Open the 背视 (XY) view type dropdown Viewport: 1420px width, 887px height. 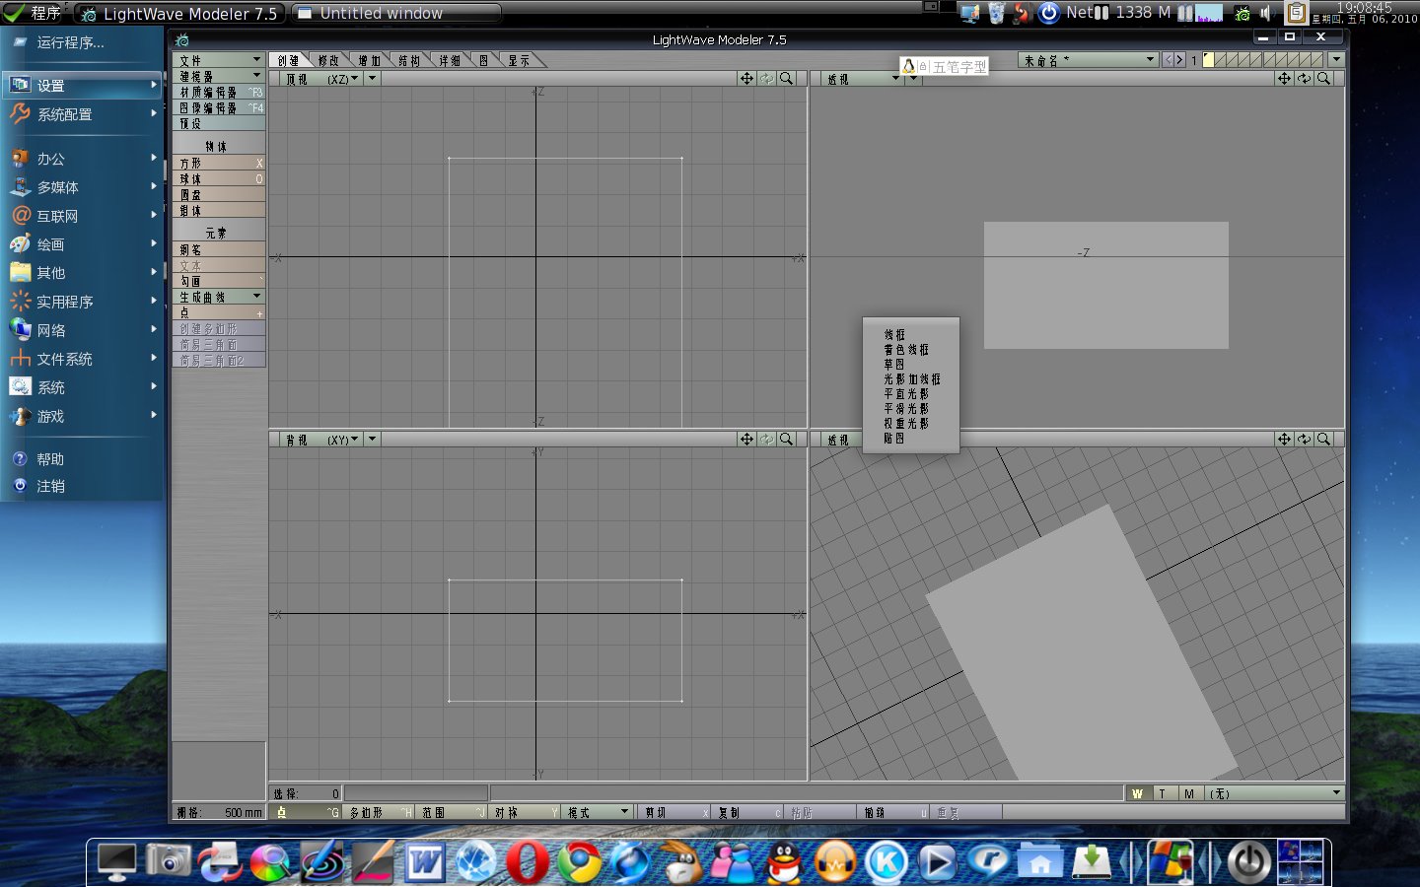(321, 440)
